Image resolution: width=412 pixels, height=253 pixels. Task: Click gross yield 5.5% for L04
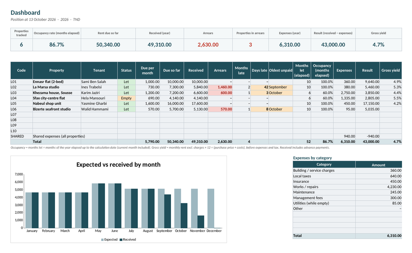pos(391,98)
